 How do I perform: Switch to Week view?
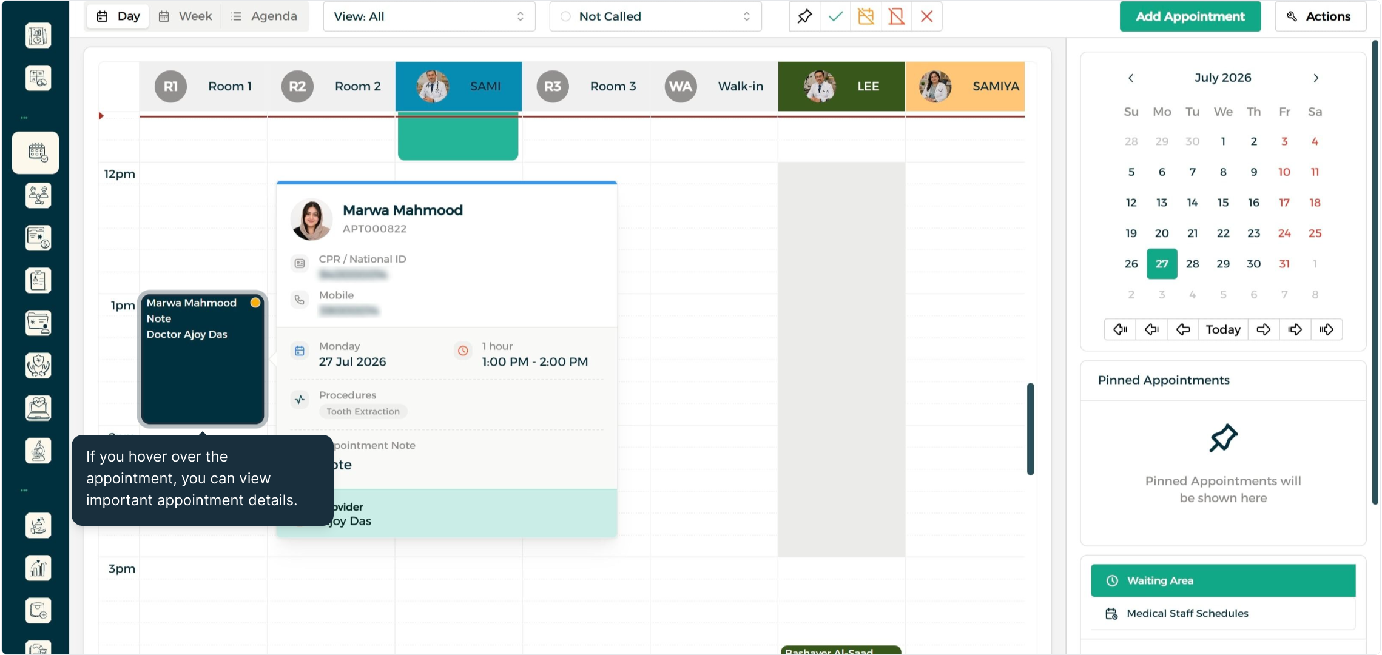[186, 16]
